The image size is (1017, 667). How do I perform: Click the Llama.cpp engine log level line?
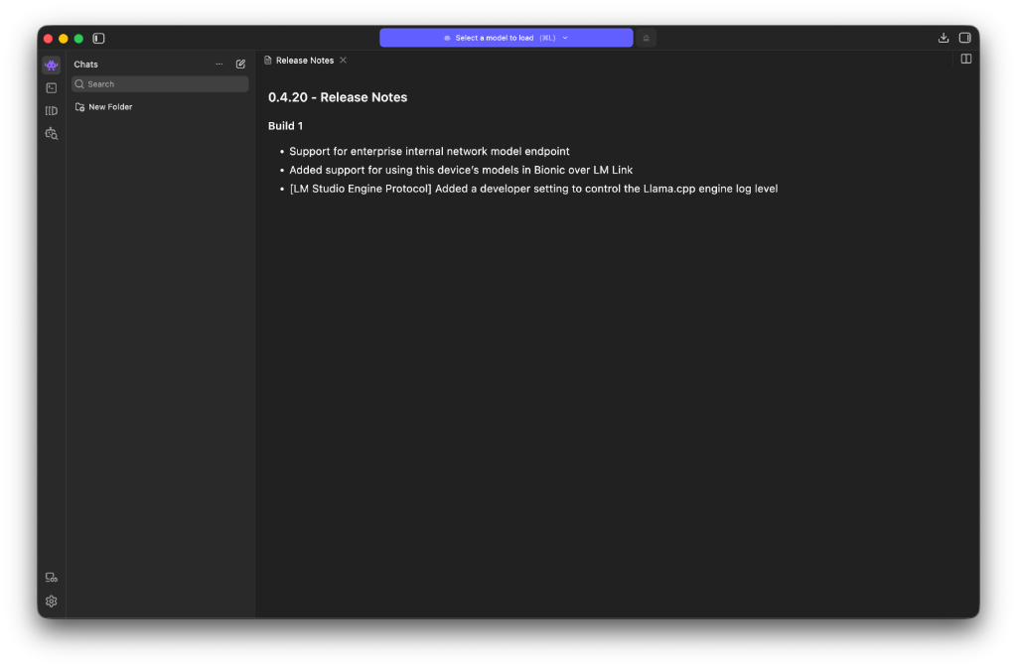pos(533,189)
